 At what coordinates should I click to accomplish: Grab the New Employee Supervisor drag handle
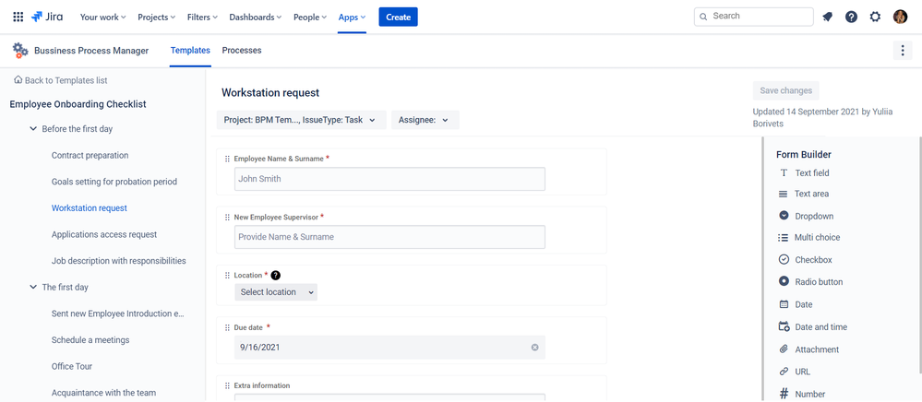point(228,217)
